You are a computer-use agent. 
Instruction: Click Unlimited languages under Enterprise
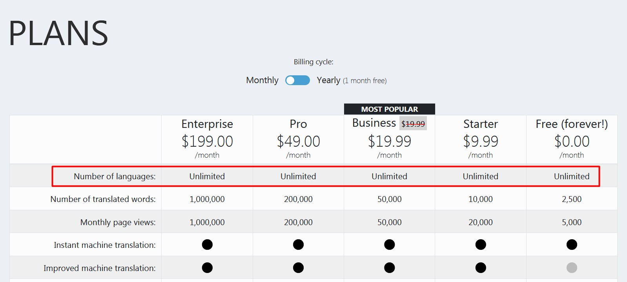pos(207,176)
